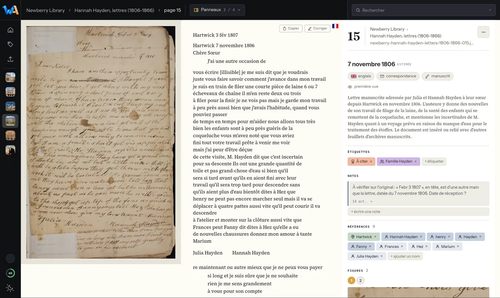Click the figure preview image at bottom right
Image resolution: width=500 pixels, height=298 pixels.
coord(418,293)
